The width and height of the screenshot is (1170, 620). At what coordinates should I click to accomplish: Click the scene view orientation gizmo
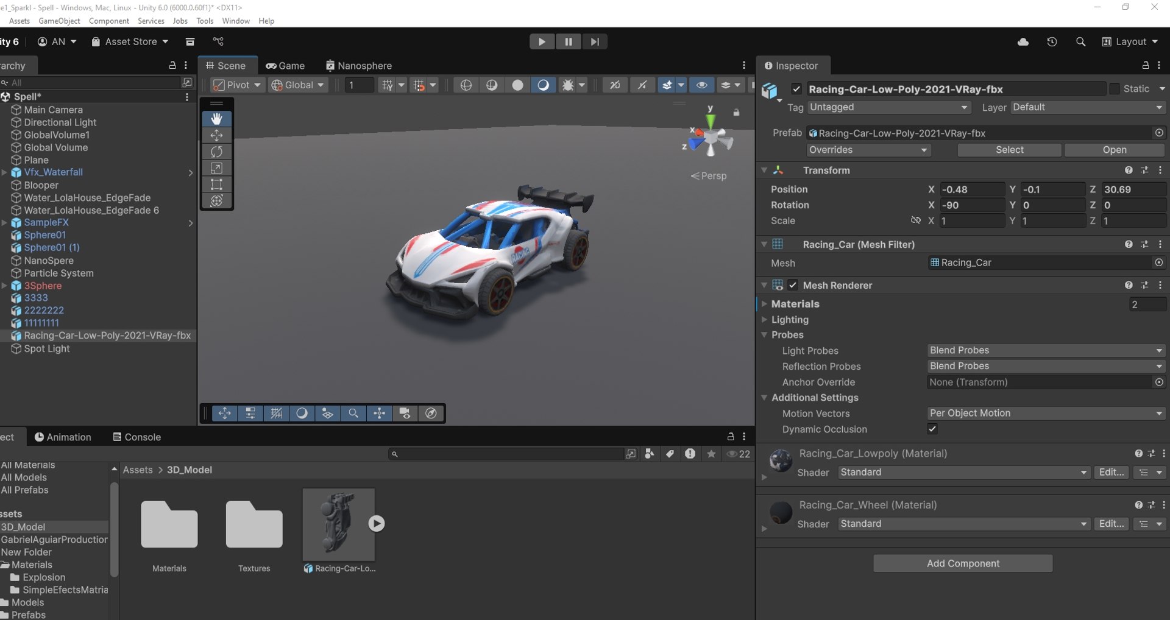click(711, 138)
